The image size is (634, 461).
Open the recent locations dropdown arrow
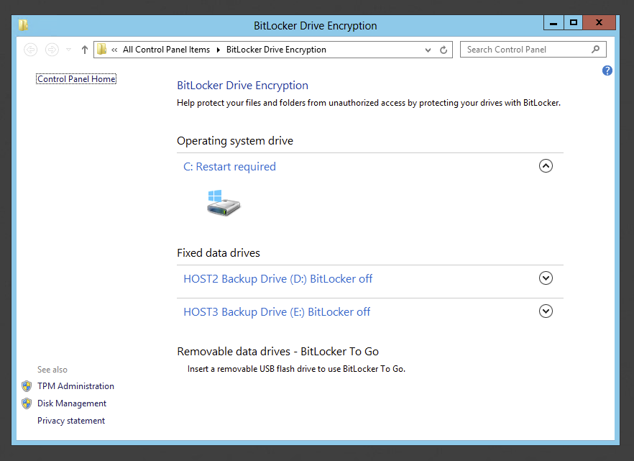coord(69,50)
